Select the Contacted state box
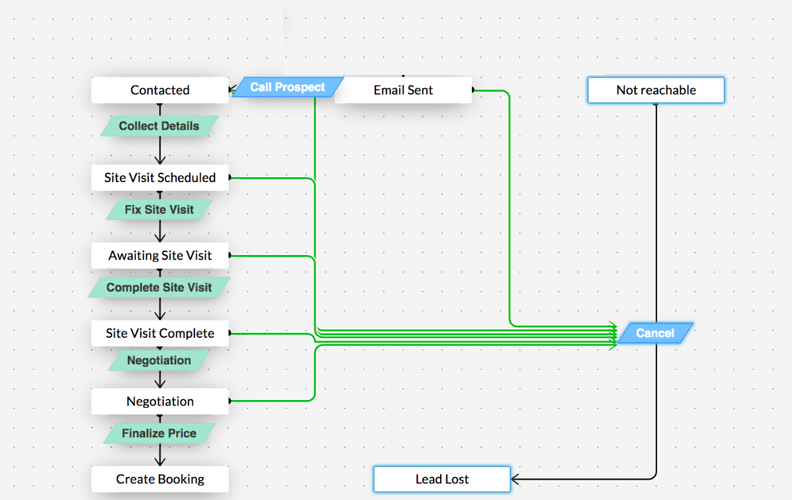The height and width of the screenshot is (500, 792). click(x=160, y=90)
